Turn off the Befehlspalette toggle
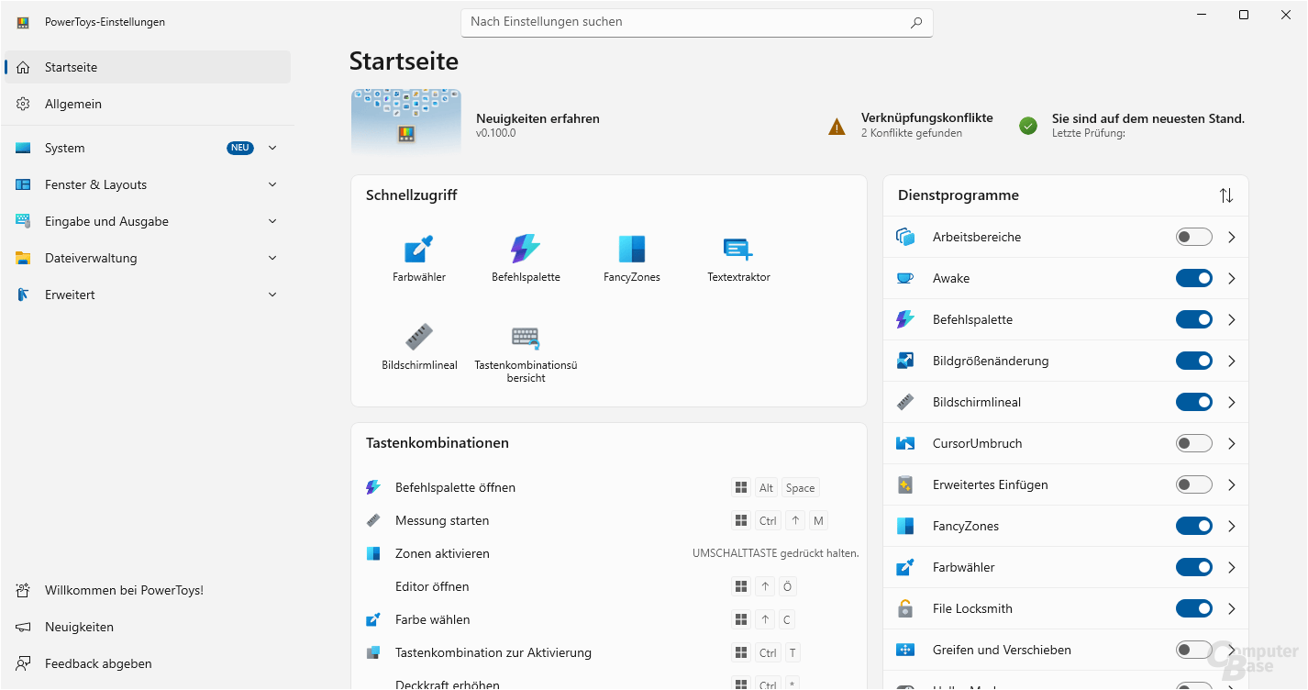The image size is (1308, 690). [1194, 319]
